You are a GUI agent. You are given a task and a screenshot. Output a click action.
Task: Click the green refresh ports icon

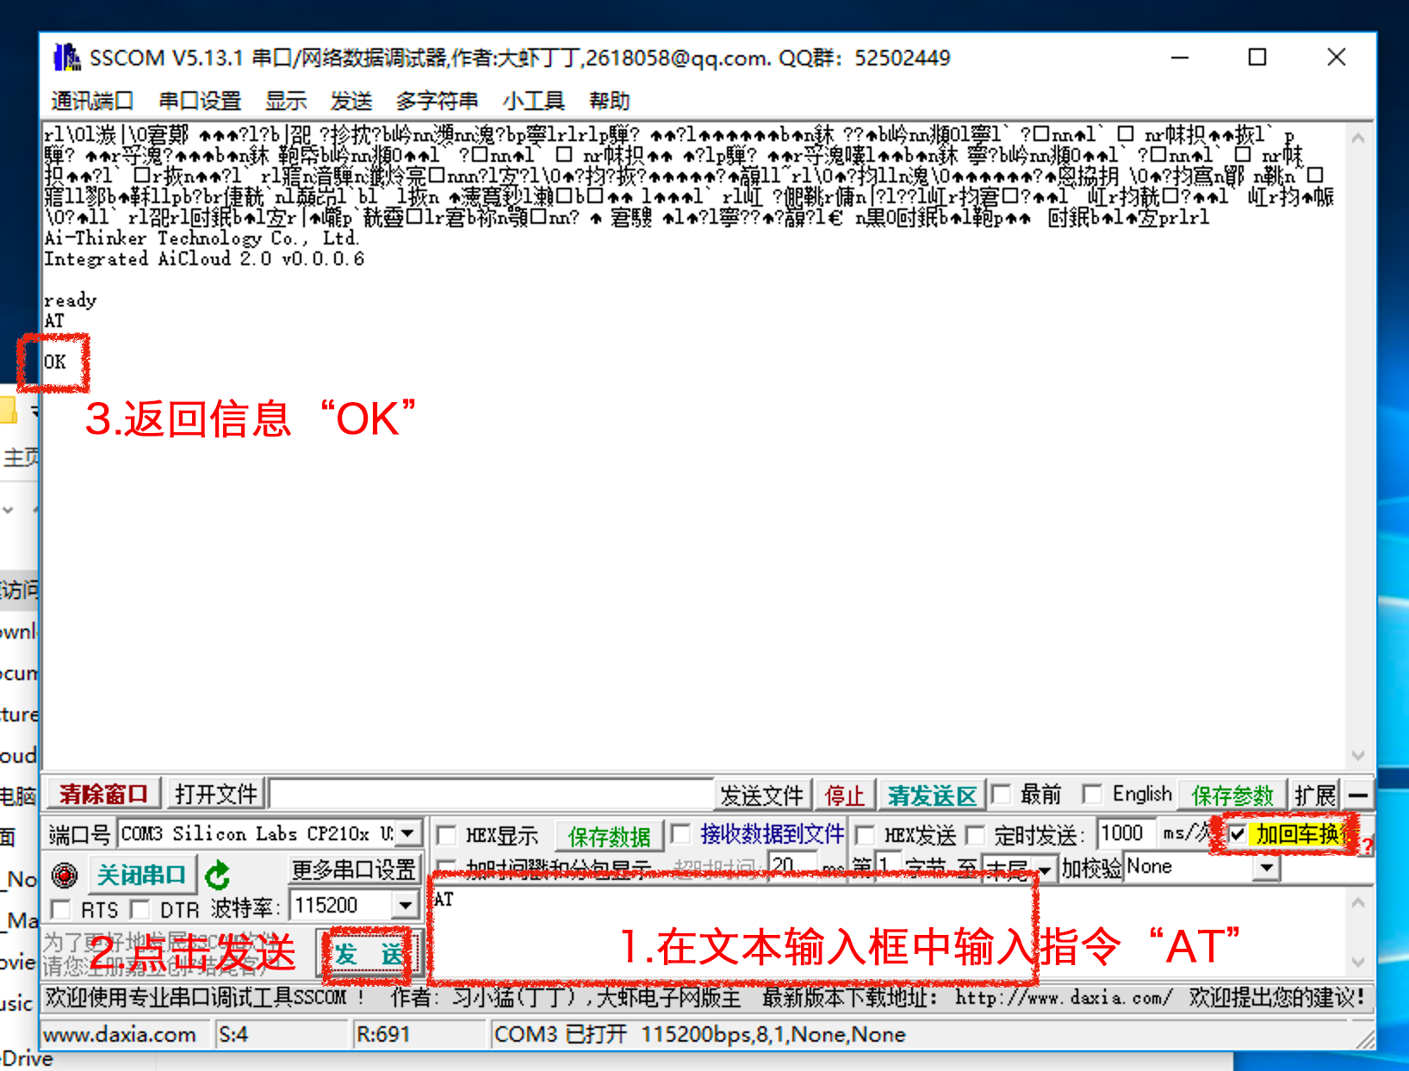218,876
